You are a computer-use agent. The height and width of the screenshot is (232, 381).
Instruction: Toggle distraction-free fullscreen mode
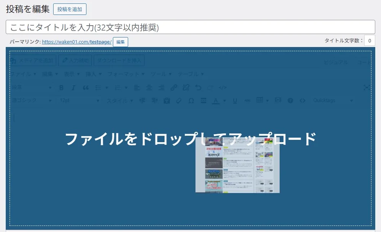coord(366,88)
